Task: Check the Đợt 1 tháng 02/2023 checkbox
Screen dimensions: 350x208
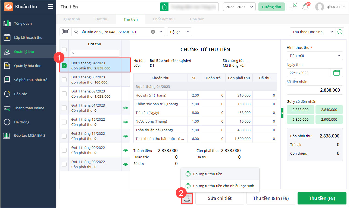Action: (64, 94)
